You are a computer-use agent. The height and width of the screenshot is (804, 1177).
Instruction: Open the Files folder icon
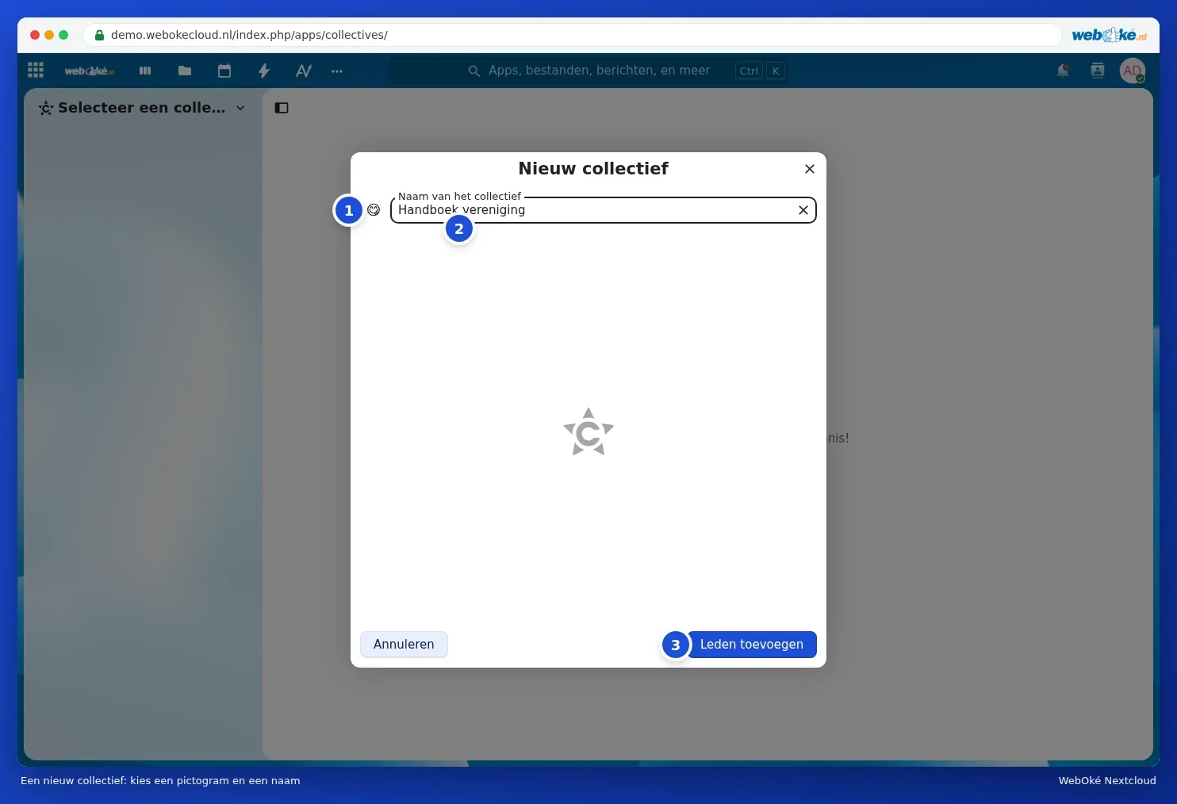pos(185,71)
